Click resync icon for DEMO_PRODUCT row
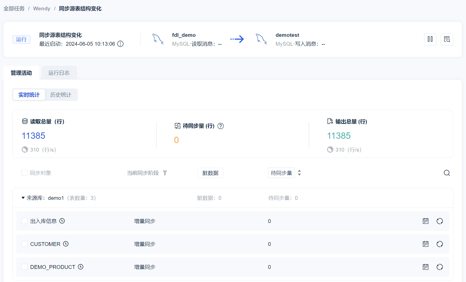Screen dimensions: 466x282 click(x=440, y=267)
